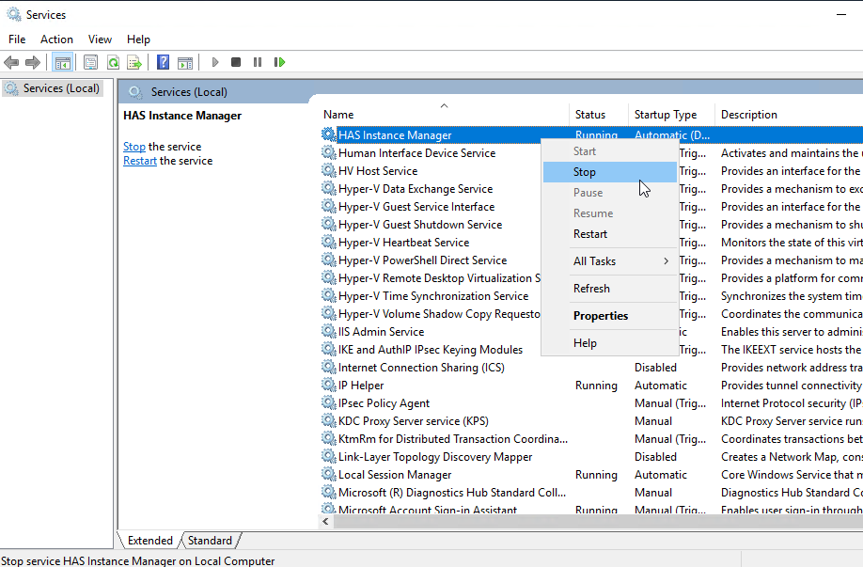
Task: Click the Help question mark toolbar icon
Action: [x=161, y=62]
